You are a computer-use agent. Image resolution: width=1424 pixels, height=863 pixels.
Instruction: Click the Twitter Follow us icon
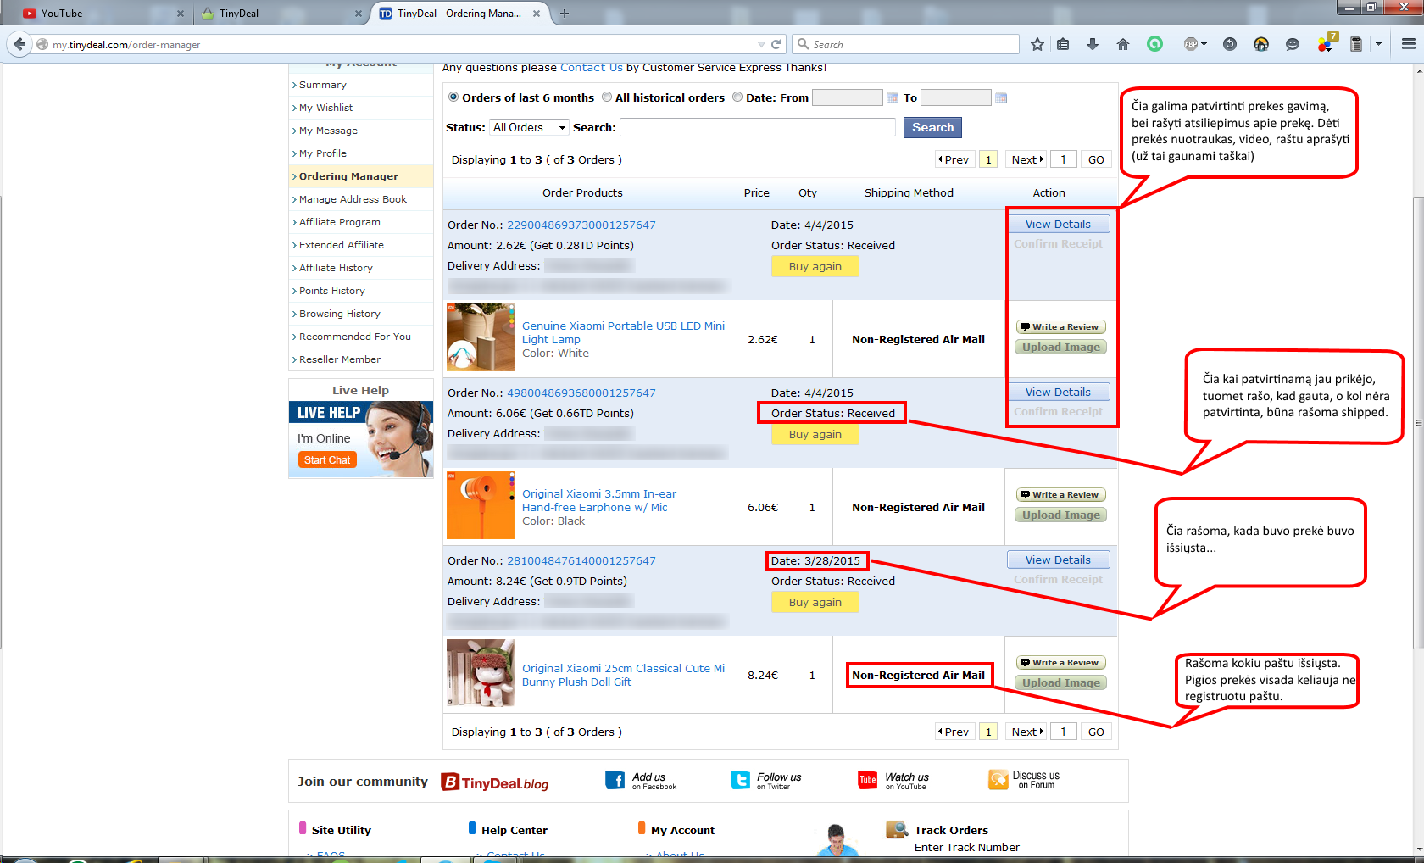point(741,780)
